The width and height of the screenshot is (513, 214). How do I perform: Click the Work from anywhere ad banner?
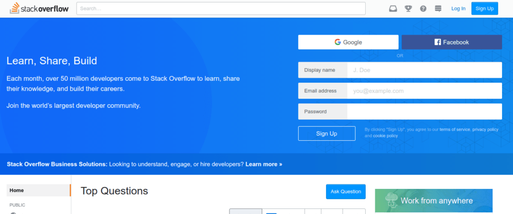point(433,200)
